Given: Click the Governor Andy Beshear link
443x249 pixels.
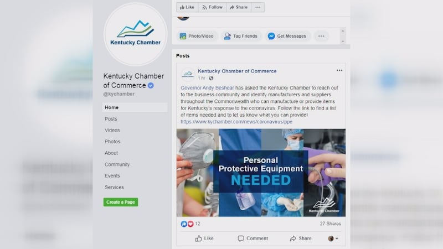Looking at the screenshot, I should 207,88.
